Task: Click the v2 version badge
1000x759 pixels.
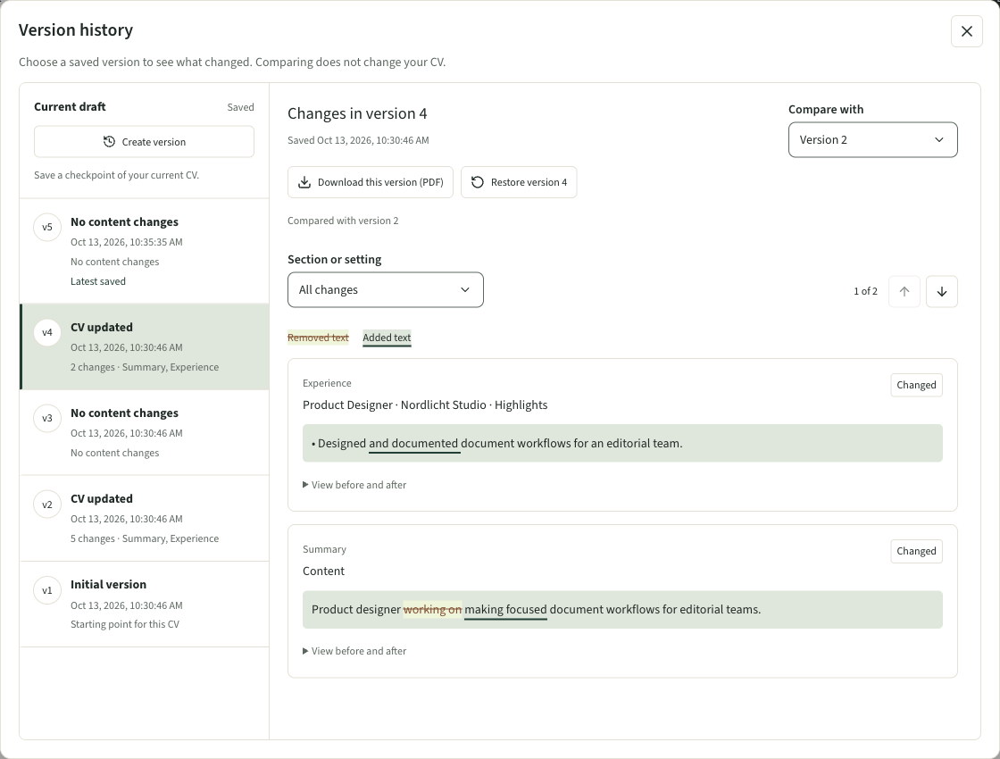Action: [47, 505]
